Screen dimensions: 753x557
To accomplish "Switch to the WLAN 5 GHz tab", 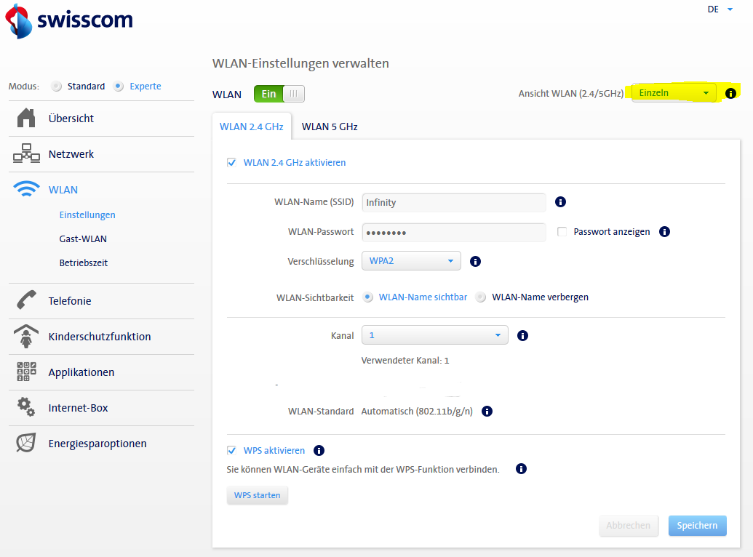I will tap(329, 126).
